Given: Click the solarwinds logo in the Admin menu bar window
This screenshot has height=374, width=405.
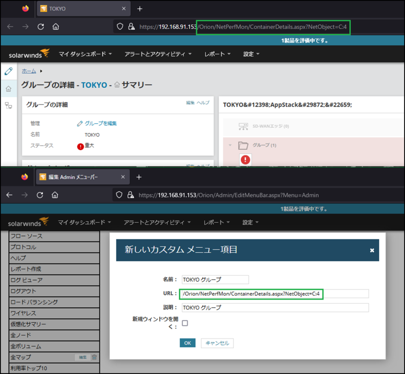Looking at the screenshot, I should click(28, 222).
